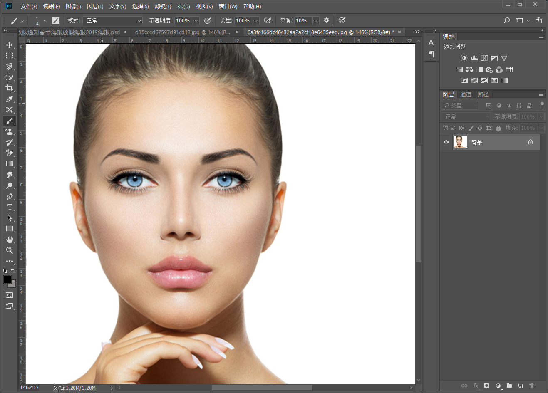Open the 模式 blend mode dropdown
The image size is (548, 393).
coord(112,20)
